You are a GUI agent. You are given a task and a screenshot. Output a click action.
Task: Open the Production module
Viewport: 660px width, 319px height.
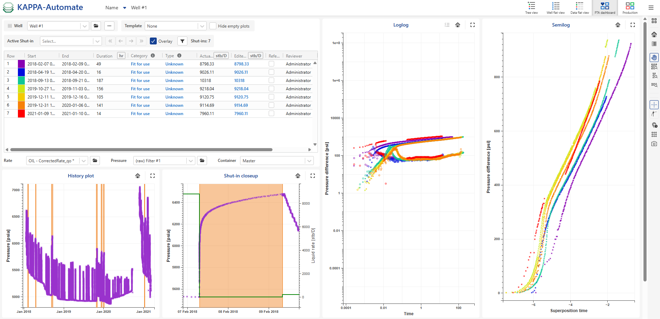tap(630, 8)
